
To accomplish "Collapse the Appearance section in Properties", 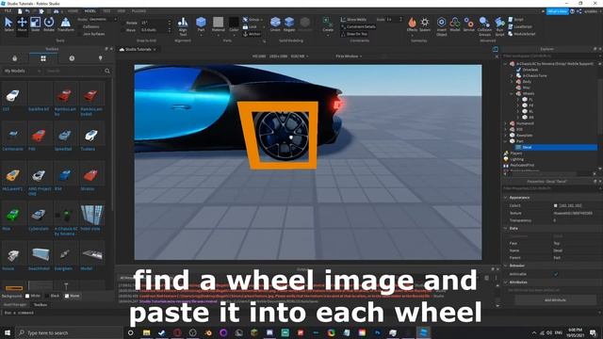I will pyautogui.click(x=506, y=197).
